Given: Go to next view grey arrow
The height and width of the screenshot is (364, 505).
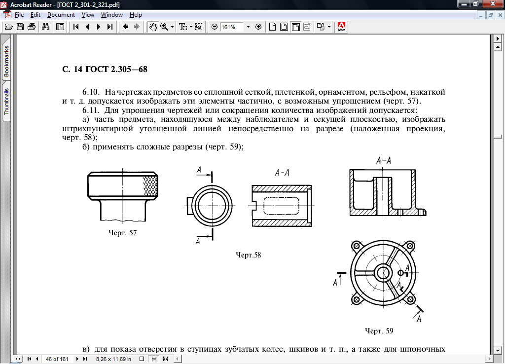Looking at the screenshot, I should click(137, 27).
